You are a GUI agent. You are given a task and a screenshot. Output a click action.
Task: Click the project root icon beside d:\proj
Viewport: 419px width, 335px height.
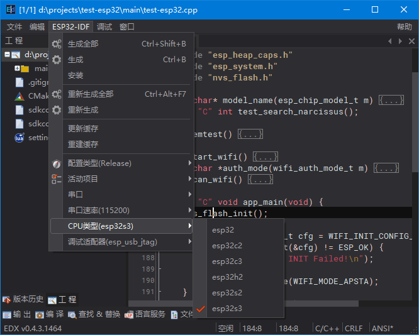pyautogui.click(x=16, y=55)
